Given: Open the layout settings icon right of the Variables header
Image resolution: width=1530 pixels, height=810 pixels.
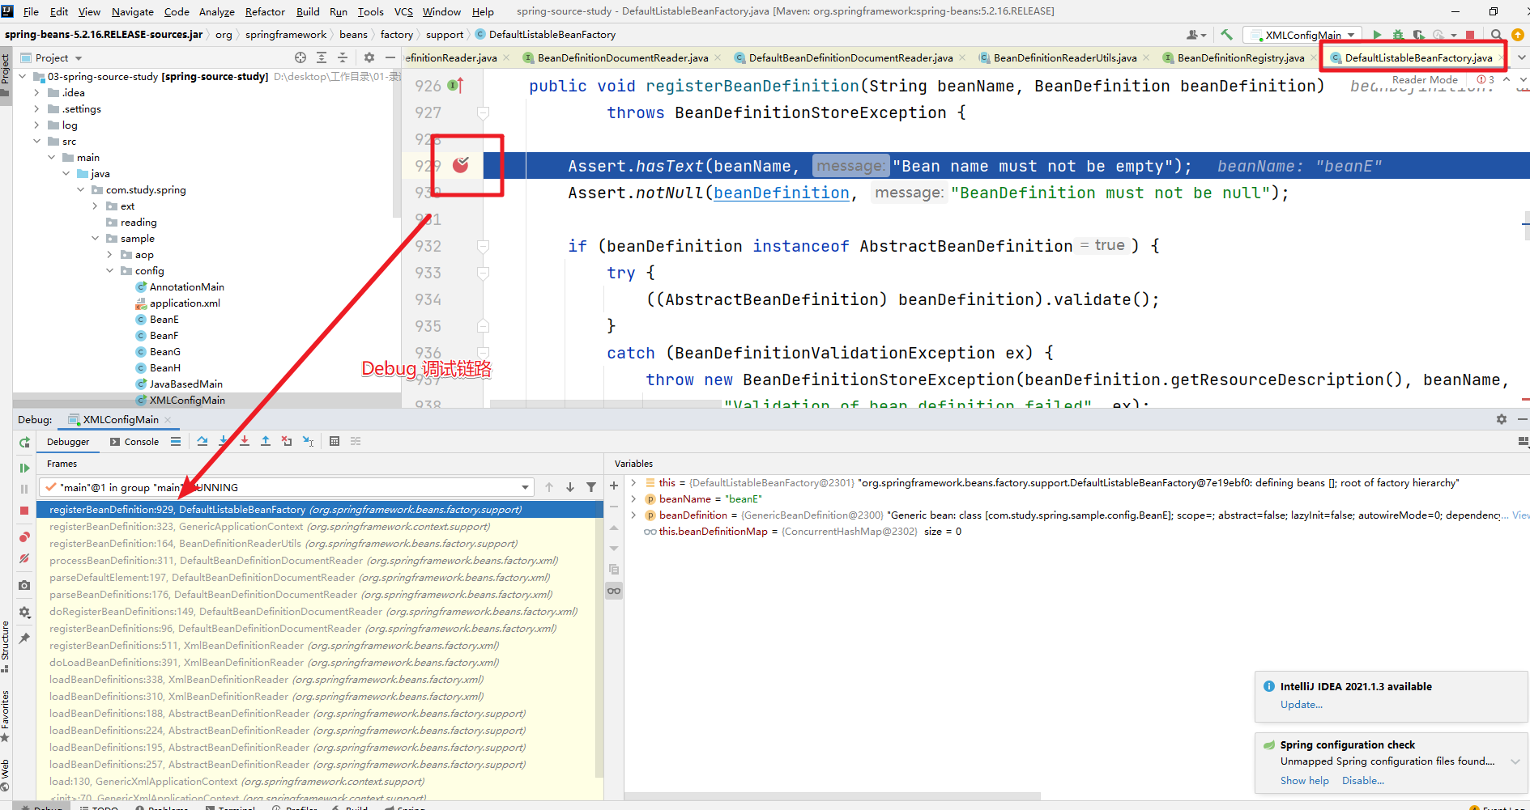Looking at the screenshot, I should coord(1523,441).
